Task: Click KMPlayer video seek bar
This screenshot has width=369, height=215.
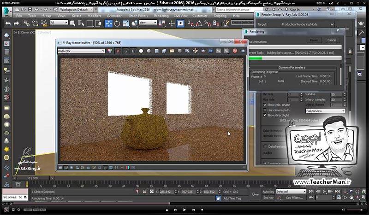Action: coord(184,203)
